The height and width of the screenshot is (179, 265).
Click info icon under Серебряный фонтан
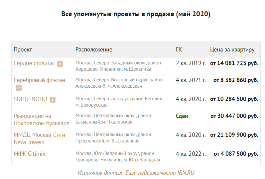click(x=19, y=88)
